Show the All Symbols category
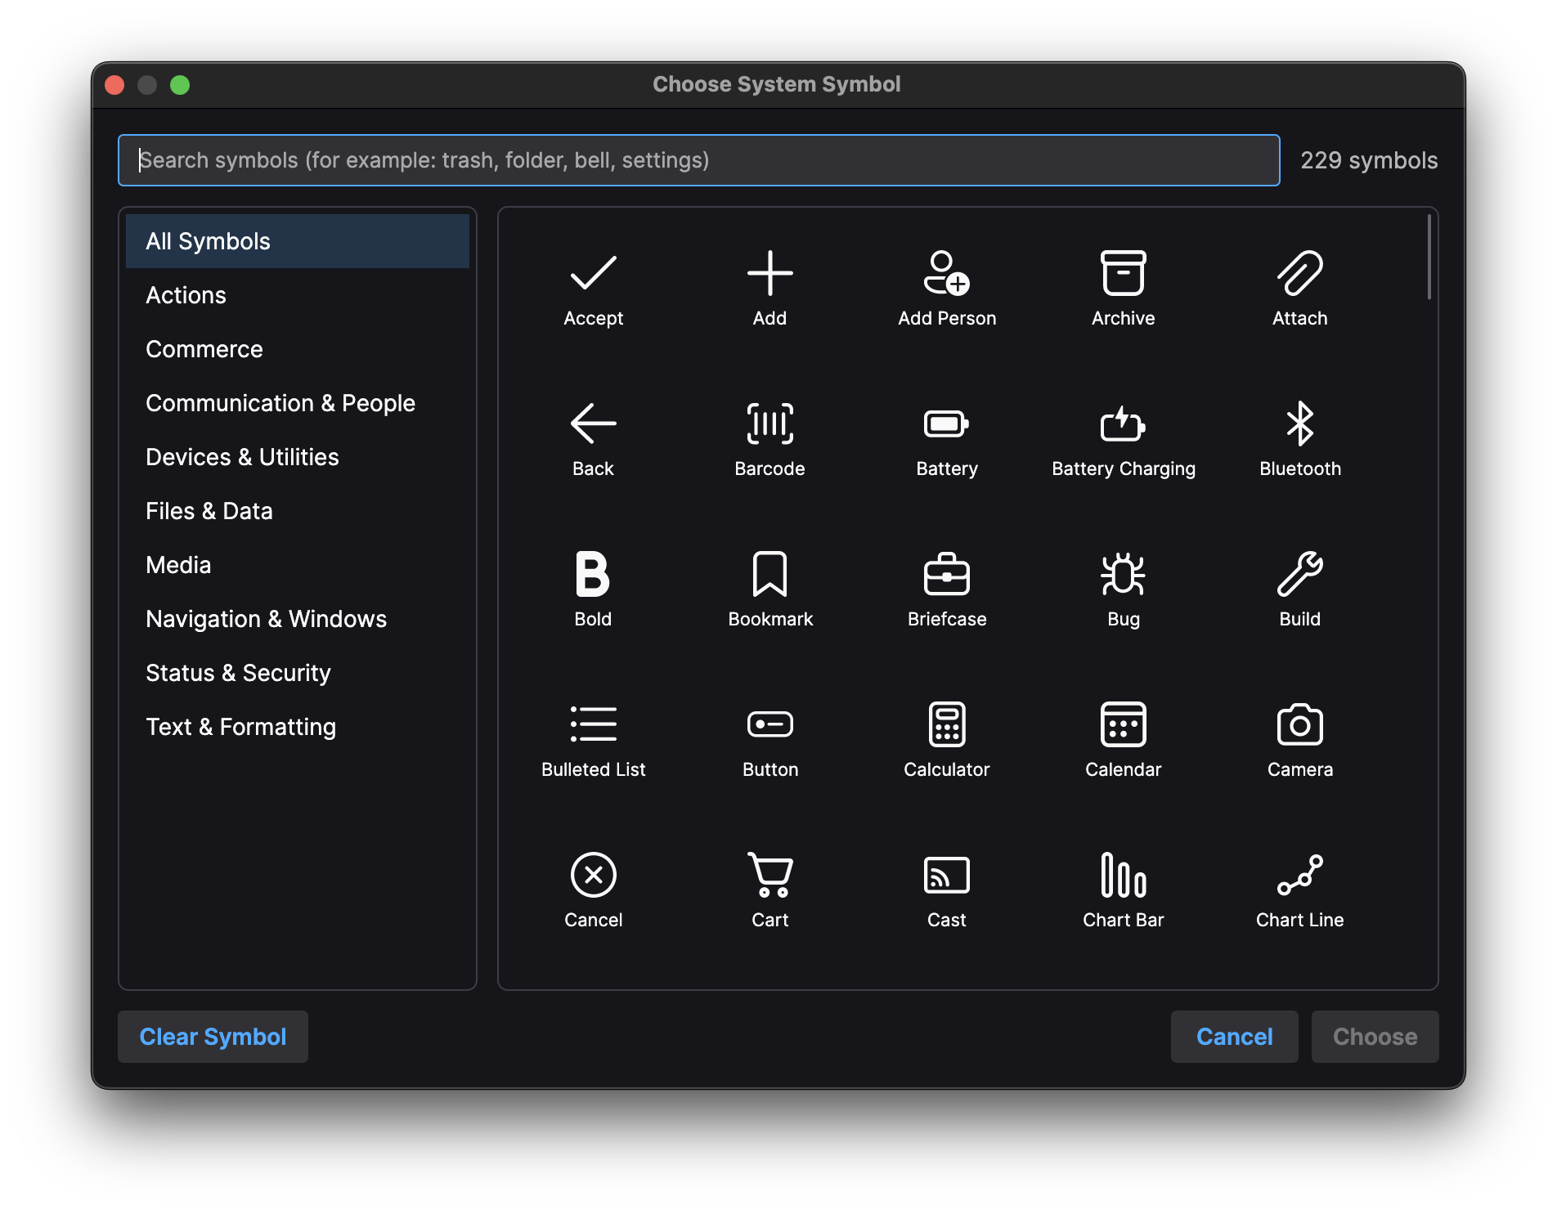This screenshot has width=1557, height=1210. tap(298, 241)
